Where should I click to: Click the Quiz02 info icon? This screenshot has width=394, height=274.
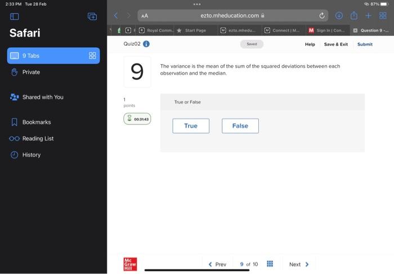pos(146,44)
